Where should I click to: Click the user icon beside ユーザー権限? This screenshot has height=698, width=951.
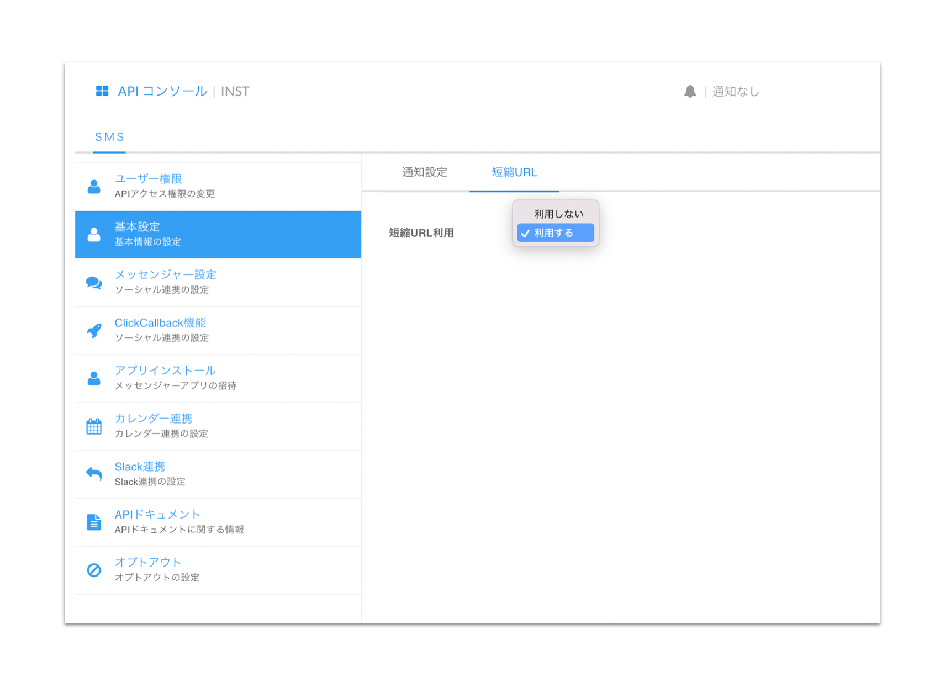94,187
